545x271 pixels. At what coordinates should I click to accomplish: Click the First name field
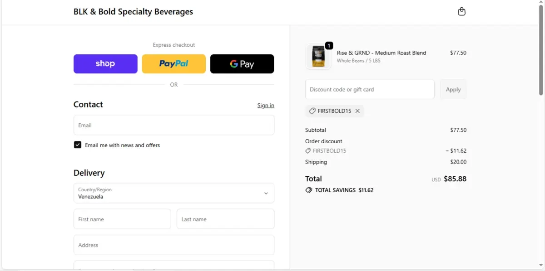pyautogui.click(x=122, y=219)
